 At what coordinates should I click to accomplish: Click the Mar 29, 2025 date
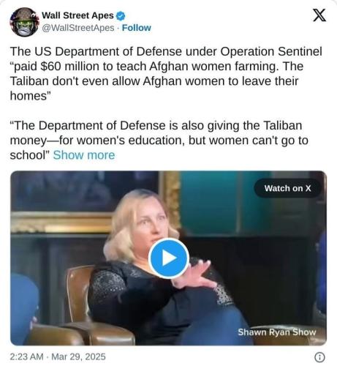78,356
